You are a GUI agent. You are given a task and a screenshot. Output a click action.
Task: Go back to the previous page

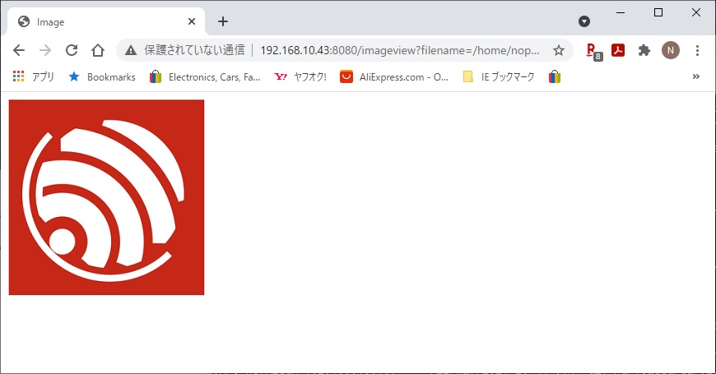[x=19, y=50]
